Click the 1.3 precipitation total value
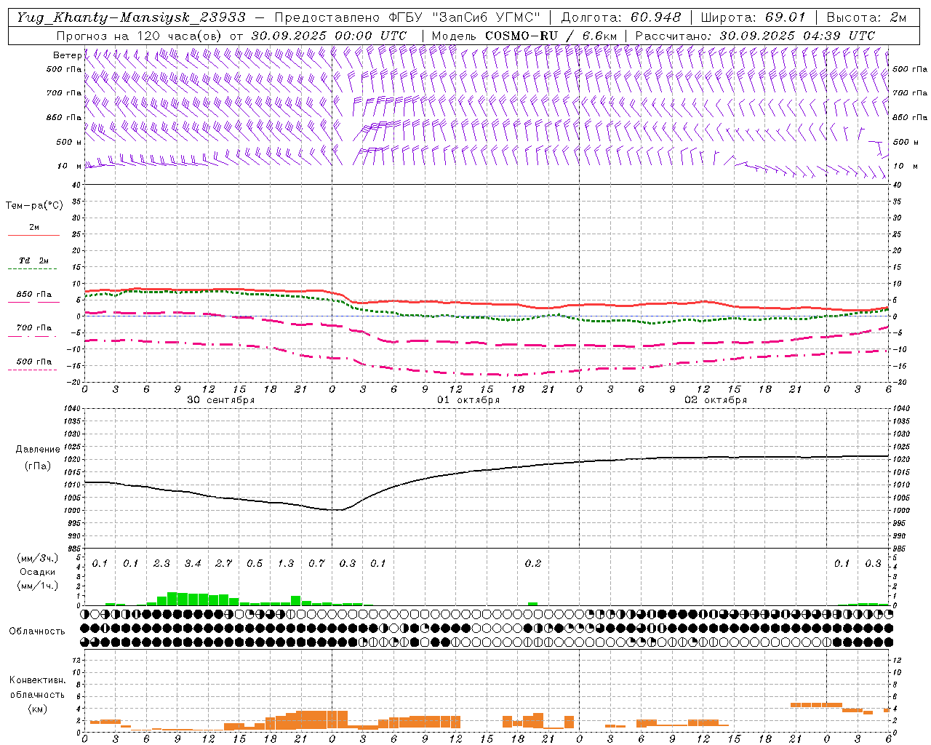 [x=286, y=563]
